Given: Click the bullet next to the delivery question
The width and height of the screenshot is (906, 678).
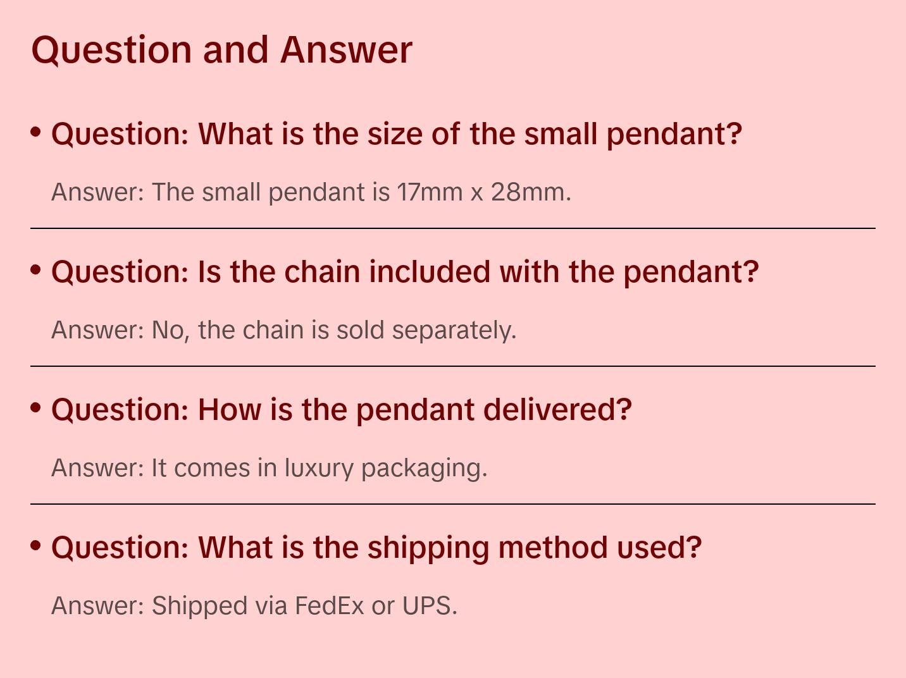Looking at the screenshot, I should click(36, 408).
